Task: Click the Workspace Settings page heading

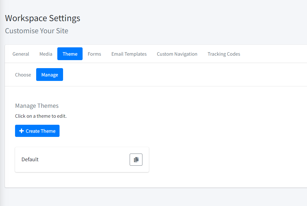Action: coord(43,18)
